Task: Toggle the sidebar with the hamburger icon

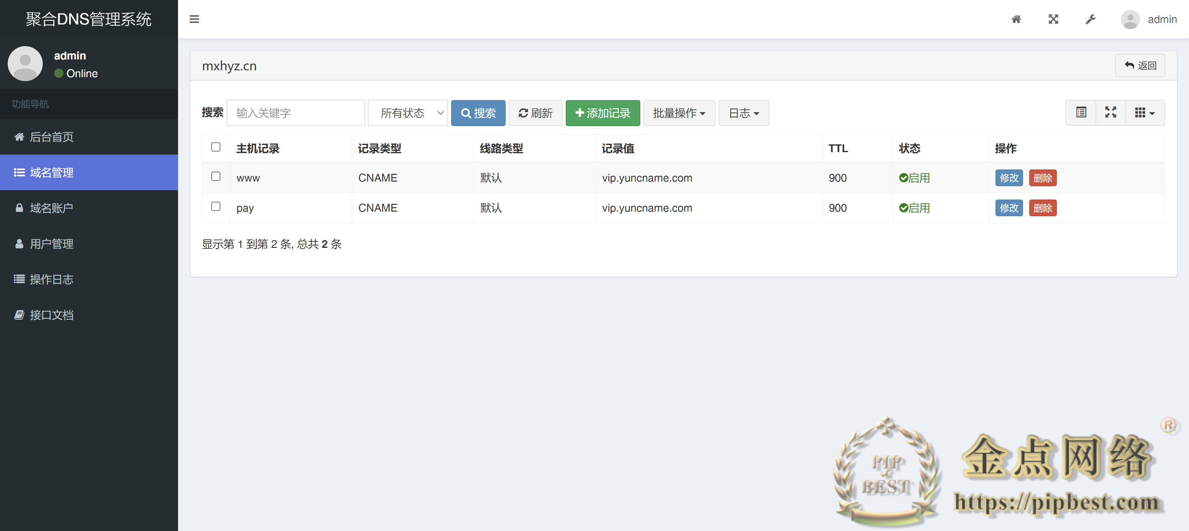Action: (194, 19)
